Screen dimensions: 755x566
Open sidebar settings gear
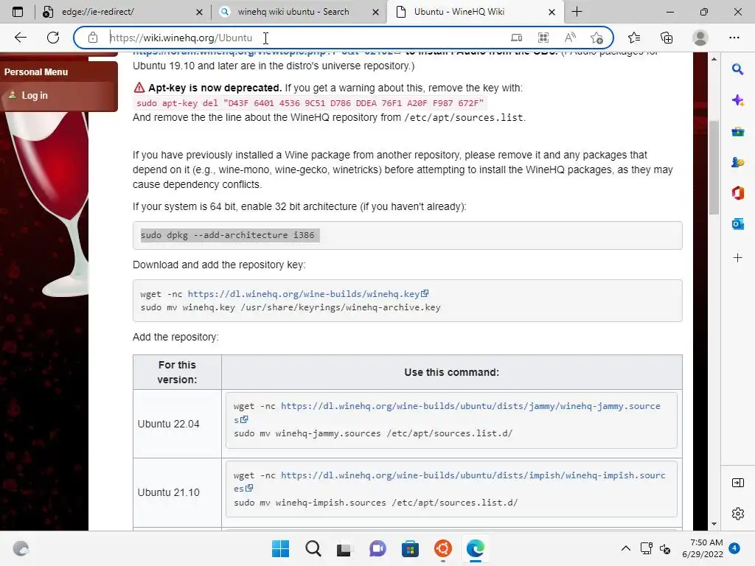pos(737,514)
